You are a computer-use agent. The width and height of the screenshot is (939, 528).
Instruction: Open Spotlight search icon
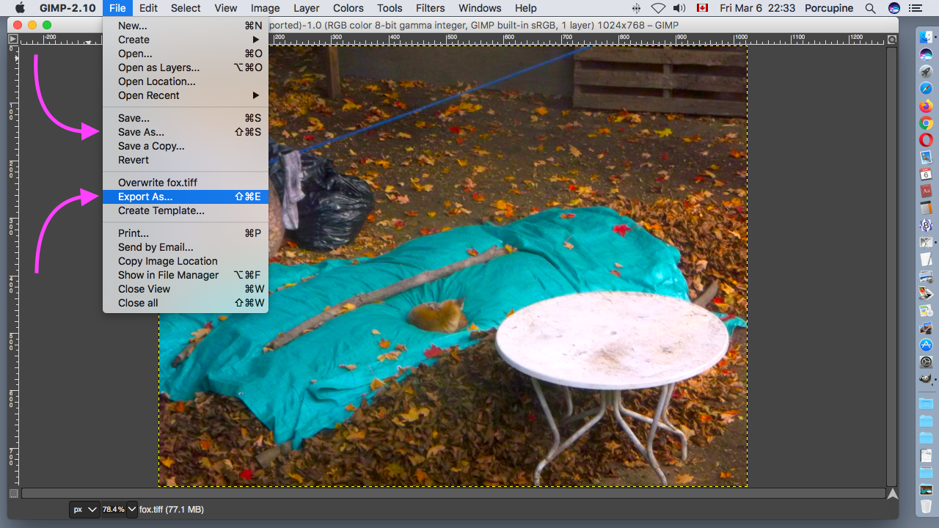870,8
